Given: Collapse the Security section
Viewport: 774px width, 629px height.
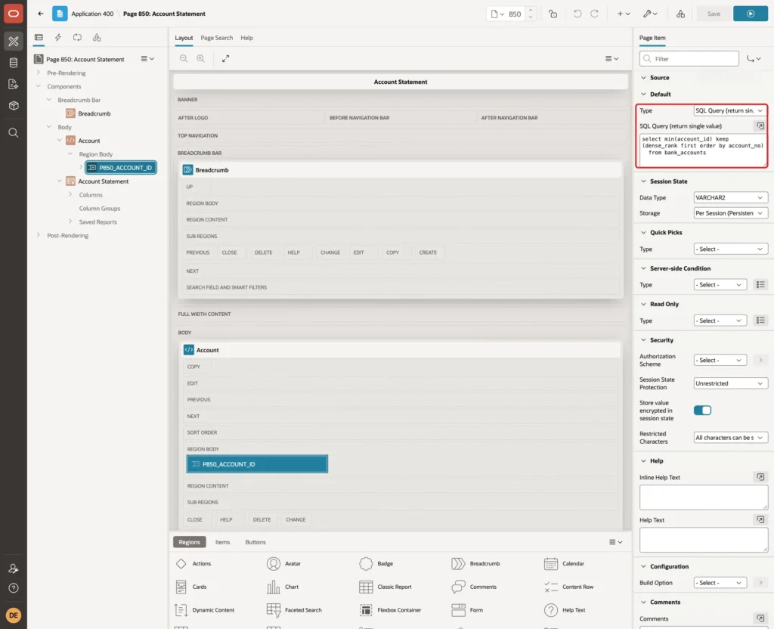Looking at the screenshot, I should coord(643,340).
